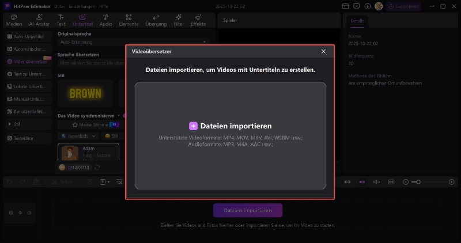461x243 pixels.
Task: Toggle track visibility eye icon in timeline
Action: click(x=21, y=212)
